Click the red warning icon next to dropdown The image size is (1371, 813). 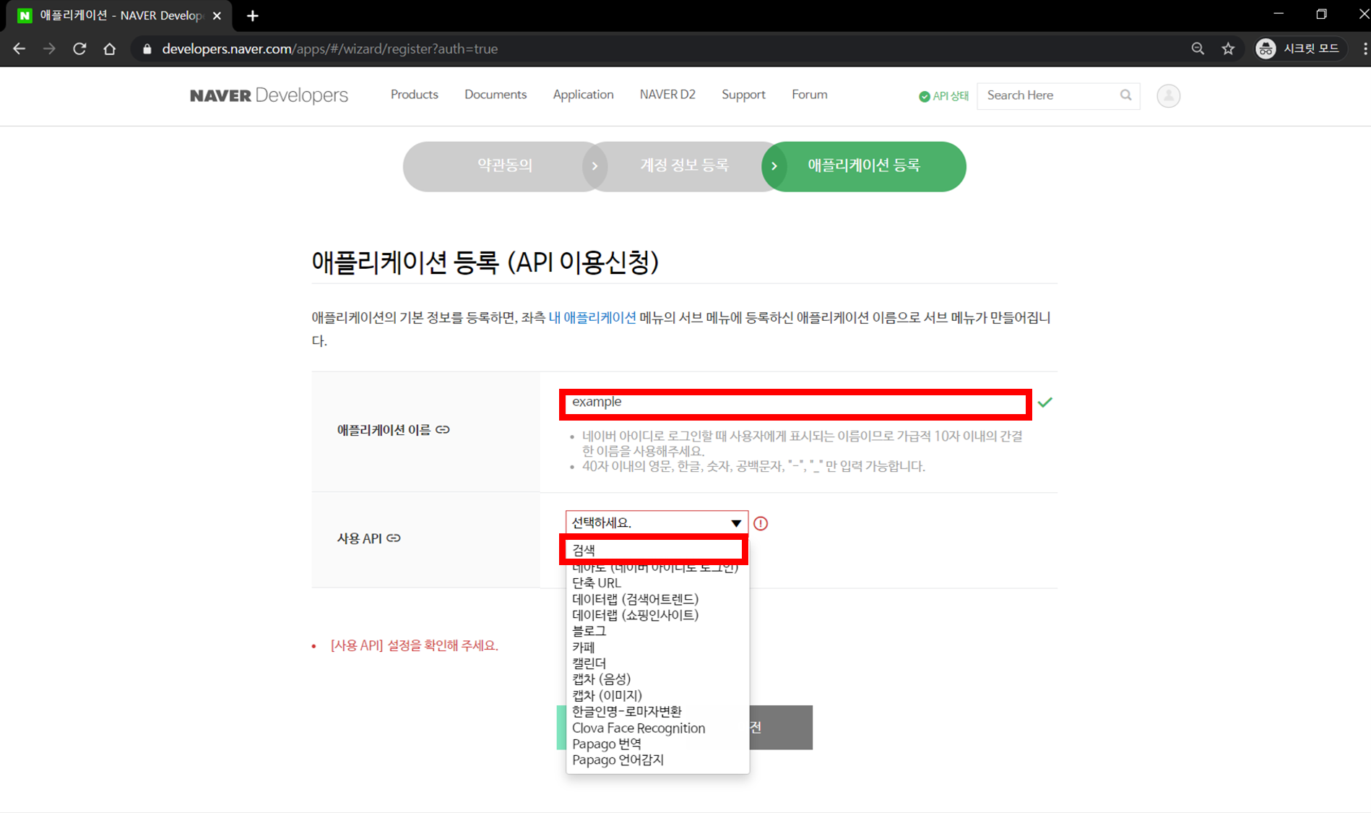(761, 523)
